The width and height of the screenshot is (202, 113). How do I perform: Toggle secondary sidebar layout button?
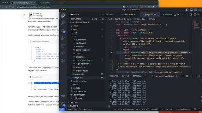196,10
